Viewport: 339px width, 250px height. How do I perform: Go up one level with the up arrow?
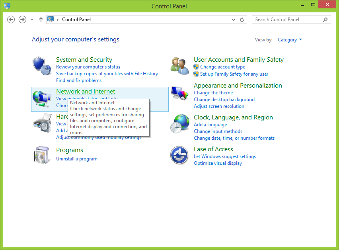41,20
